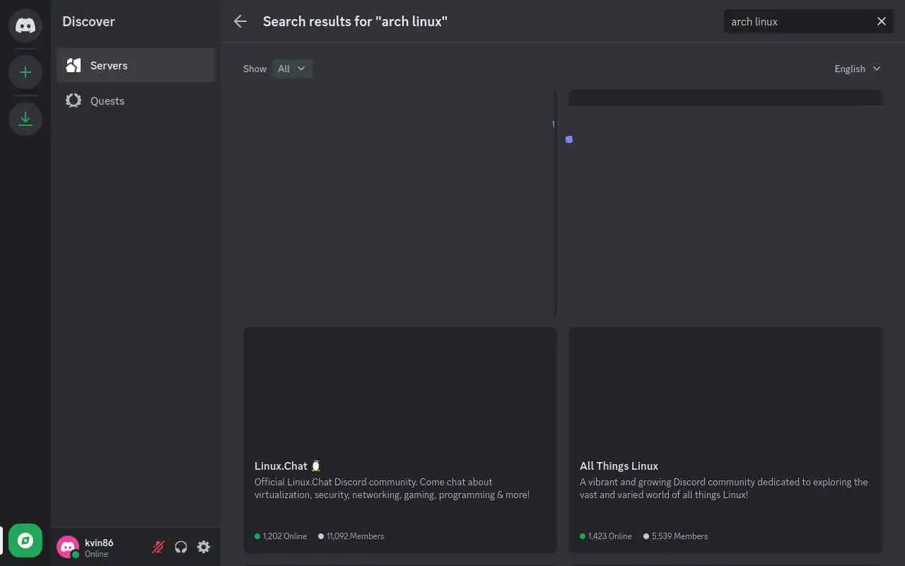
Task: Open User Settings gear icon
Action: click(204, 547)
